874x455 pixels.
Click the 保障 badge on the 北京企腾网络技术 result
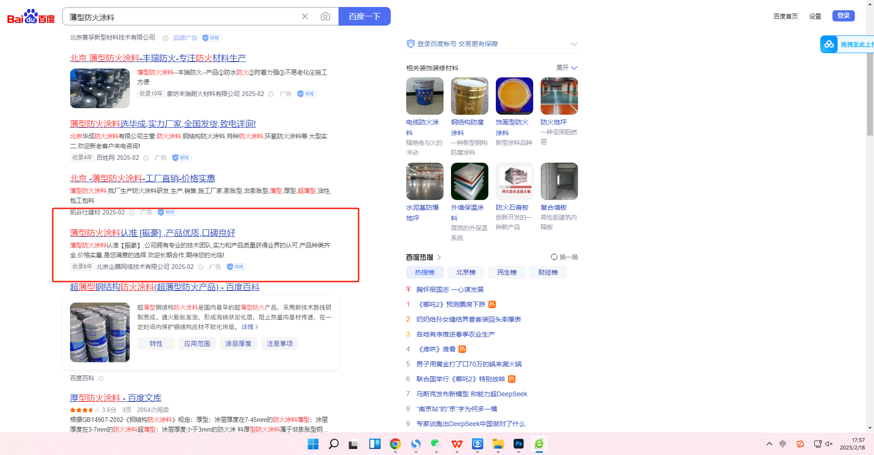[x=236, y=267]
